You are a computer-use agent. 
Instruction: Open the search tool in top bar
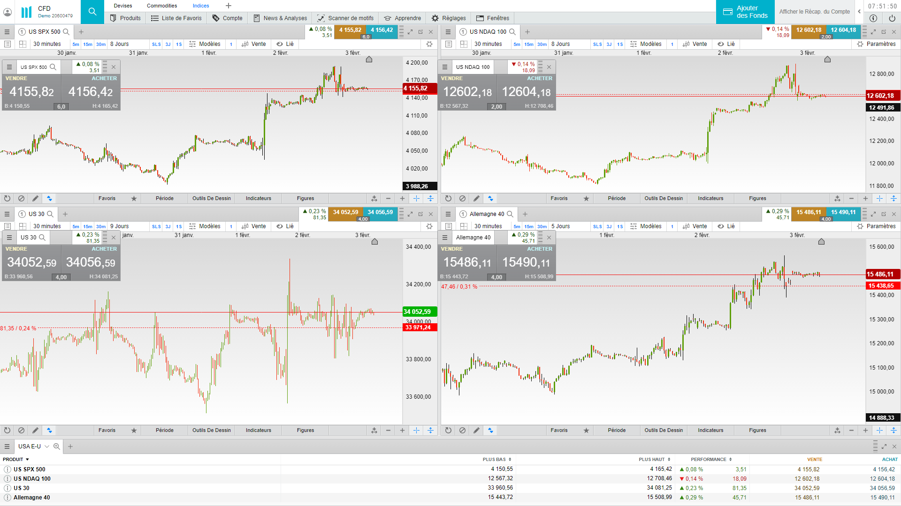[92, 12]
